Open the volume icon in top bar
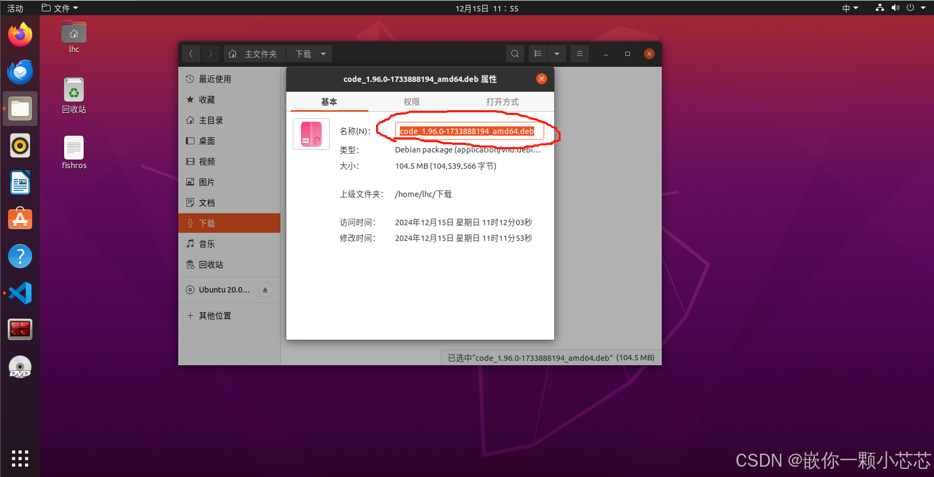The image size is (934, 477). tap(895, 8)
